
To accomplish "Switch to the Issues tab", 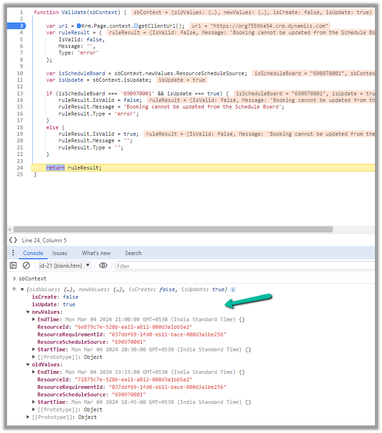I will (x=60, y=253).
